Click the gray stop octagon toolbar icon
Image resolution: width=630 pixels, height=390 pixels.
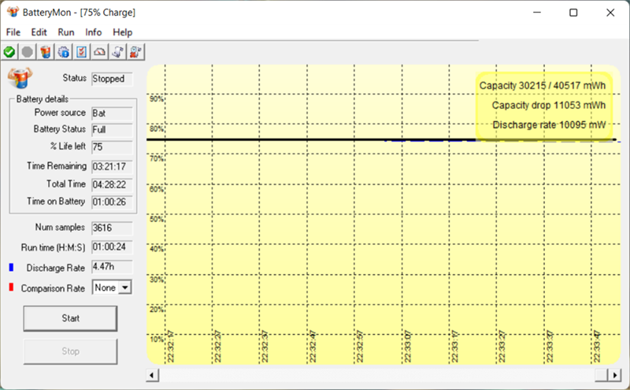pyautogui.click(x=28, y=52)
